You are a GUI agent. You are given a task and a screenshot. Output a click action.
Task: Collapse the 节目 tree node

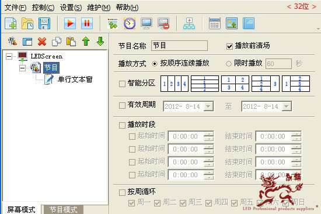(23, 68)
